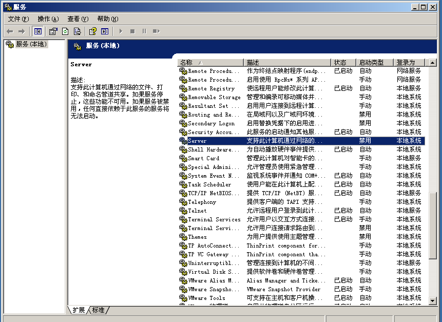Click the Alias Manager and Ticke... description cell
The image size is (442, 322).
tap(286, 280)
